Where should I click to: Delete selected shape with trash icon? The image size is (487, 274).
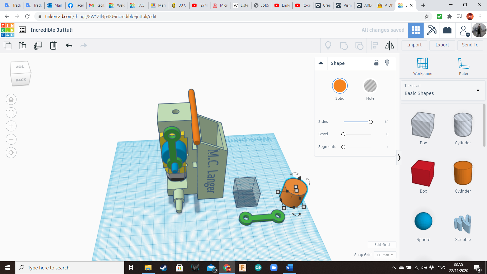pyautogui.click(x=53, y=45)
